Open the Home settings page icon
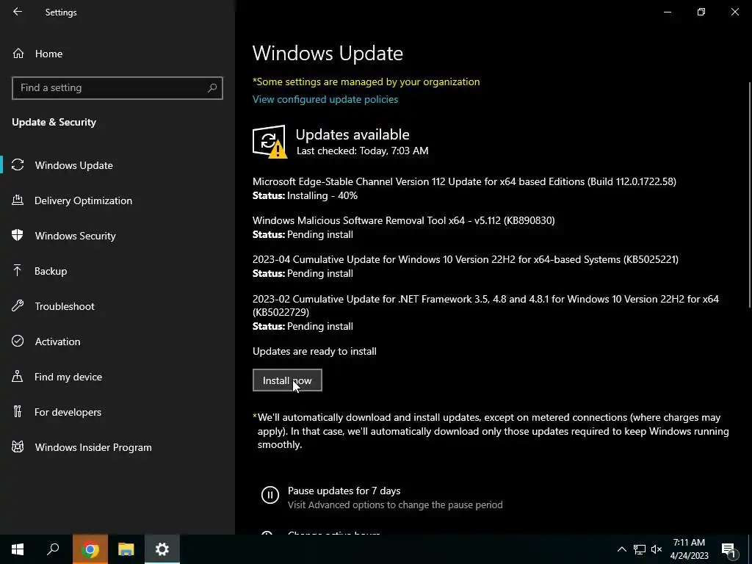This screenshot has width=752, height=564. tap(18, 53)
